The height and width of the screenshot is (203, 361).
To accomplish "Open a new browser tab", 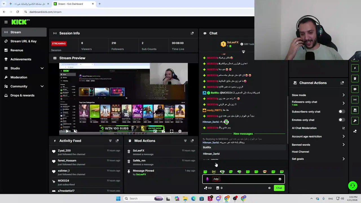I will (100, 4).
